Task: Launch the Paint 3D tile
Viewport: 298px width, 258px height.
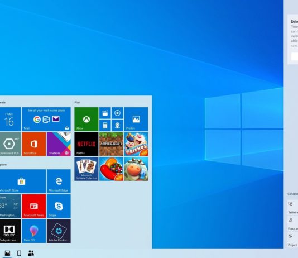Action: tap(34, 231)
